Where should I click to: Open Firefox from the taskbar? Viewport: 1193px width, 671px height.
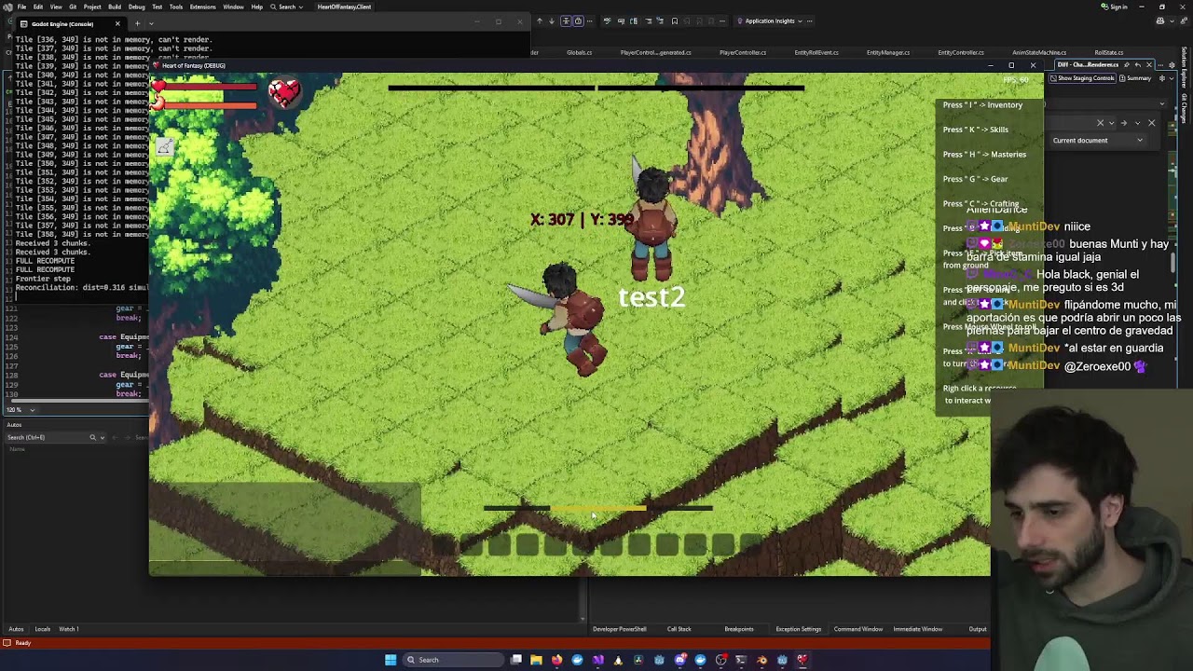(556, 660)
